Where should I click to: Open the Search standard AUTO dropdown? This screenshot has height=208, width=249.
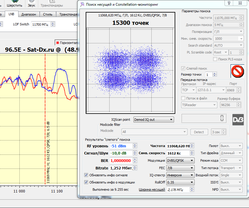point(228,45)
